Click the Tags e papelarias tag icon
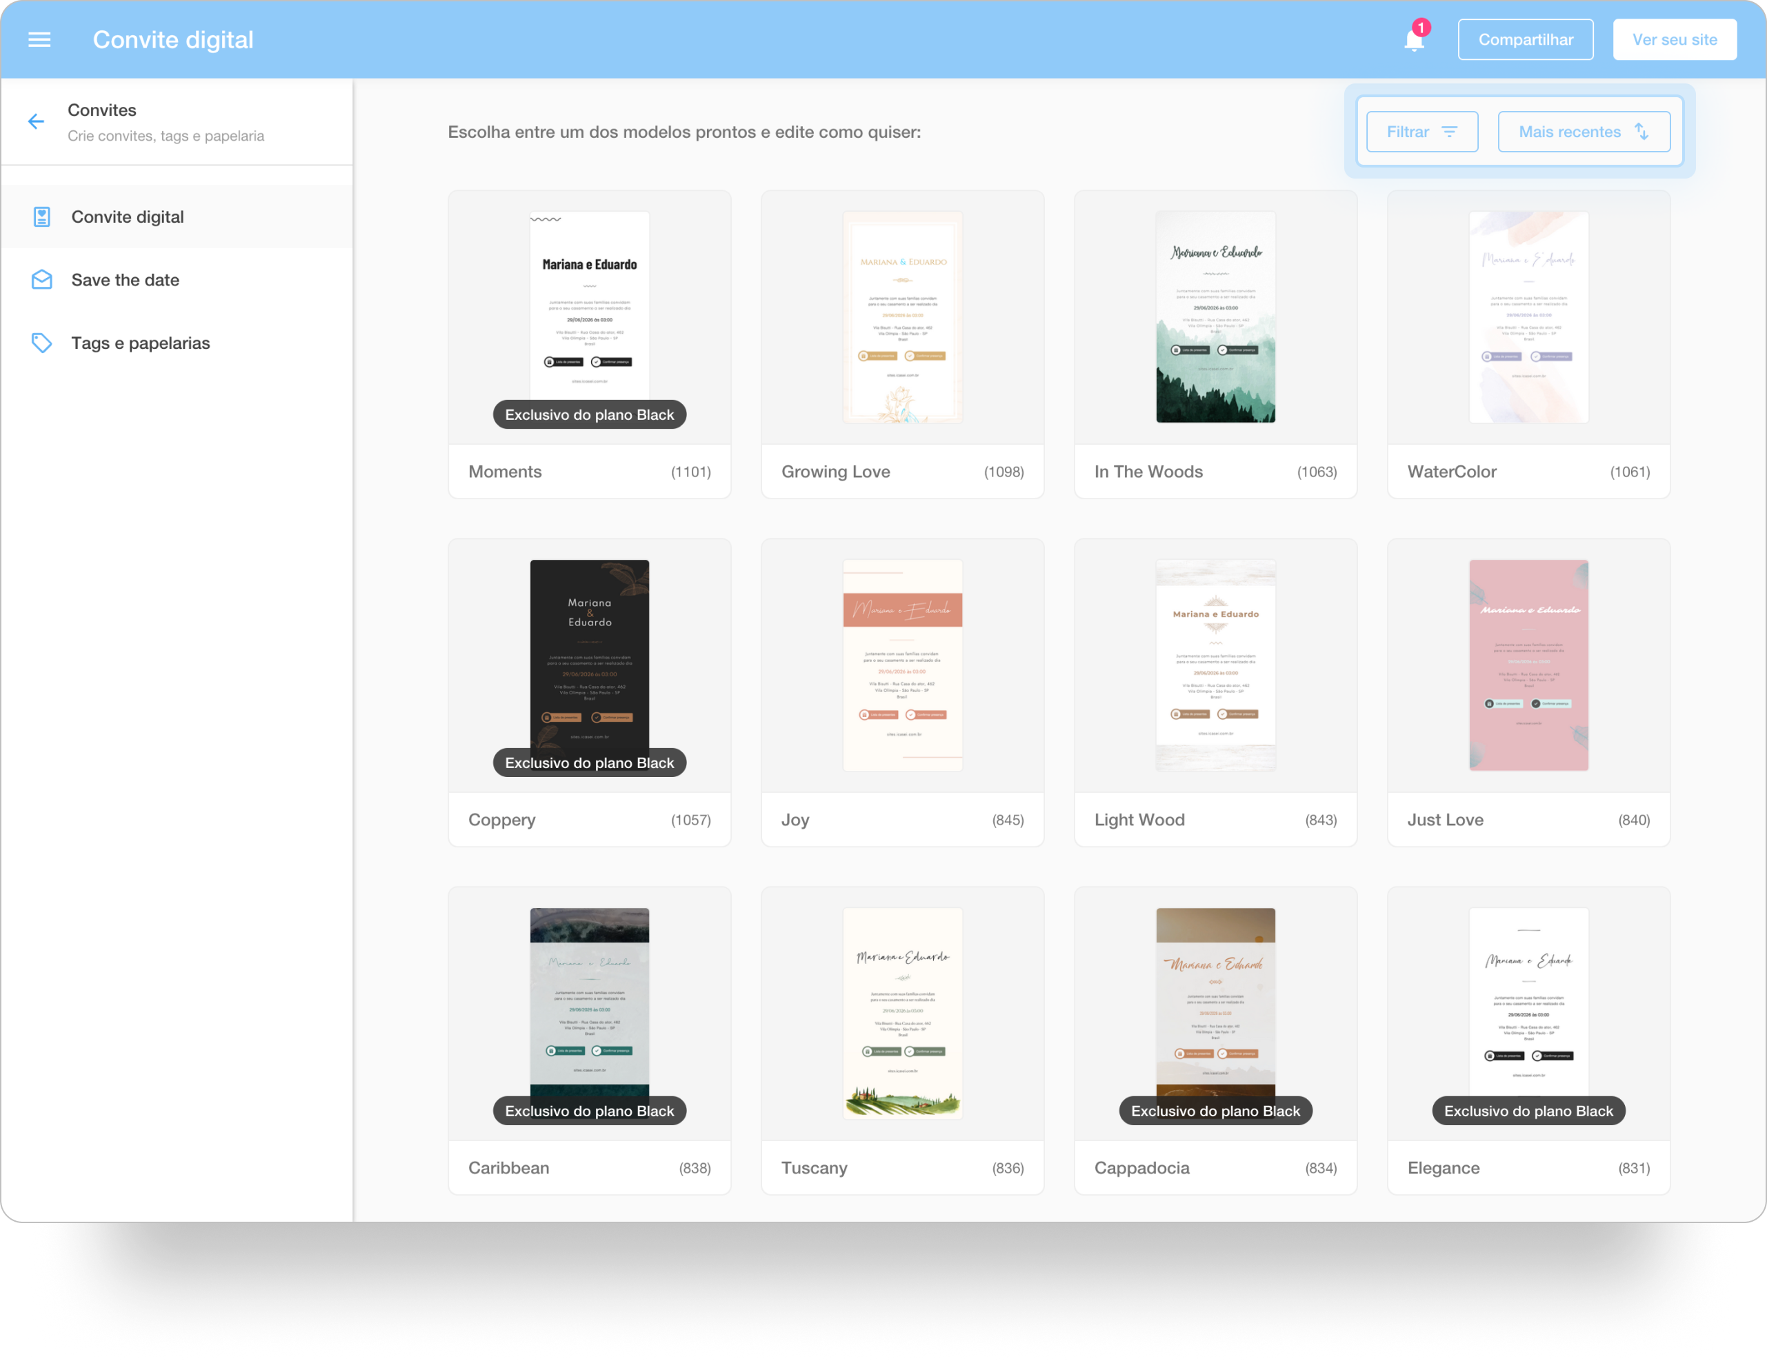The image size is (1767, 1361). point(41,343)
